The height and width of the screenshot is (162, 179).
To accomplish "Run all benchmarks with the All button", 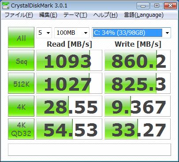I will pyautogui.click(x=21, y=37).
